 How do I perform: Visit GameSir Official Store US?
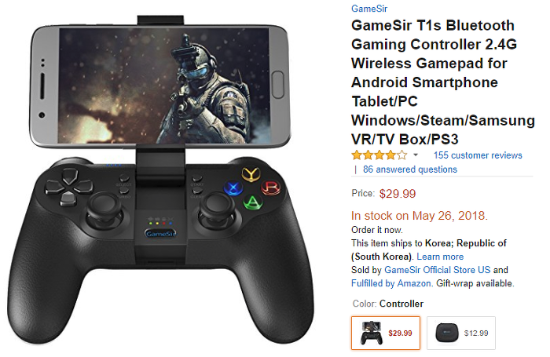tap(438, 270)
